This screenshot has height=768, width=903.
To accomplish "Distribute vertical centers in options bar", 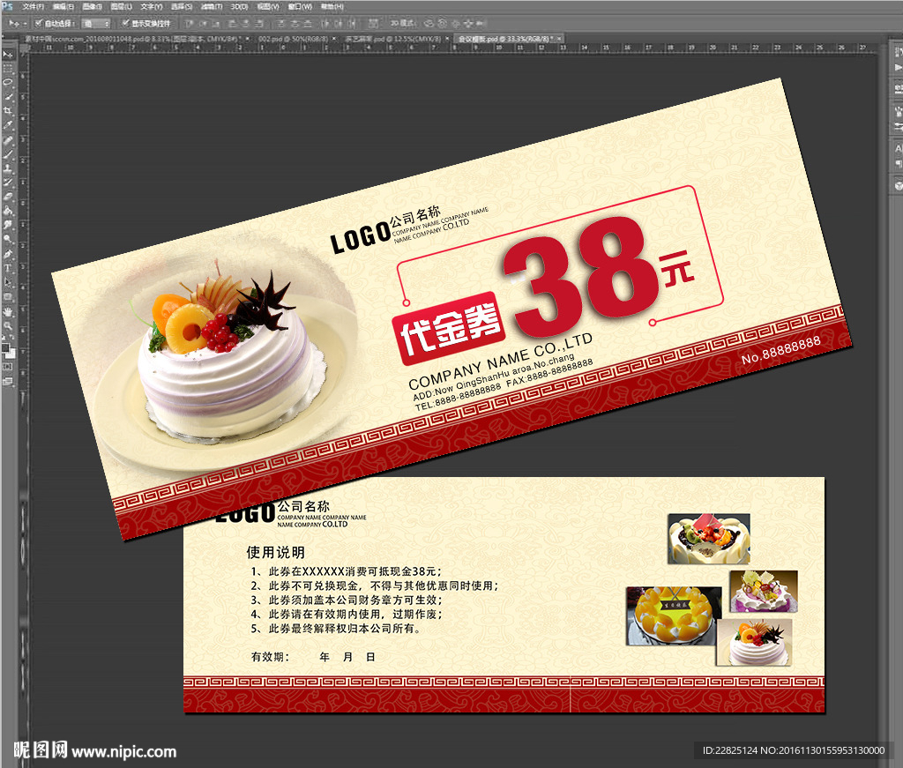I will pyautogui.click(x=295, y=23).
